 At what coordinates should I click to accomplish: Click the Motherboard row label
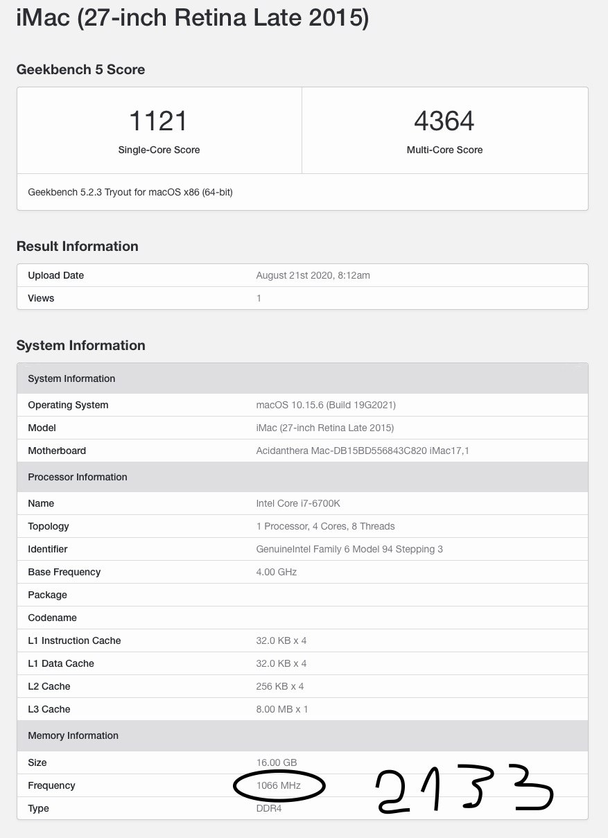[57, 451]
